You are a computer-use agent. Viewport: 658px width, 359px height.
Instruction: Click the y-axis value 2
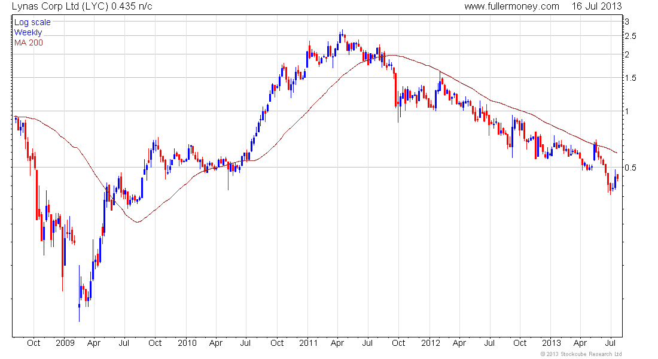[x=627, y=54]
